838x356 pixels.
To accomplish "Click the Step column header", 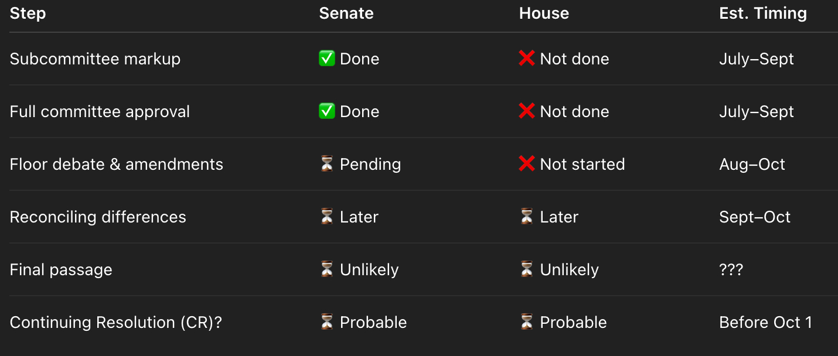I will pyautogui.click(x=28, y=13).
